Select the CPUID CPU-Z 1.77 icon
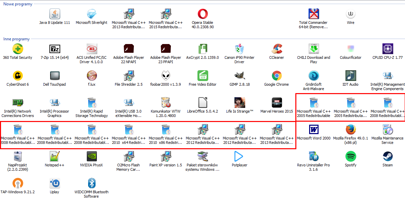Image resolution: width=405 pixels, height=202 pixels. tap(388, 49)
